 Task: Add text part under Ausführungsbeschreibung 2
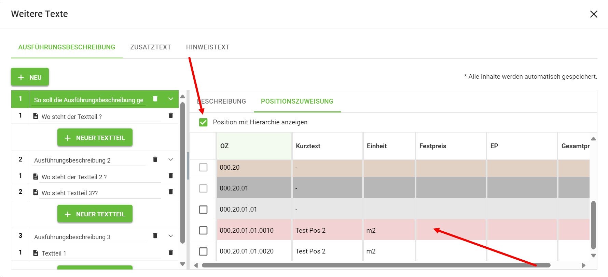pyautogui.click(x=95, y=214)
